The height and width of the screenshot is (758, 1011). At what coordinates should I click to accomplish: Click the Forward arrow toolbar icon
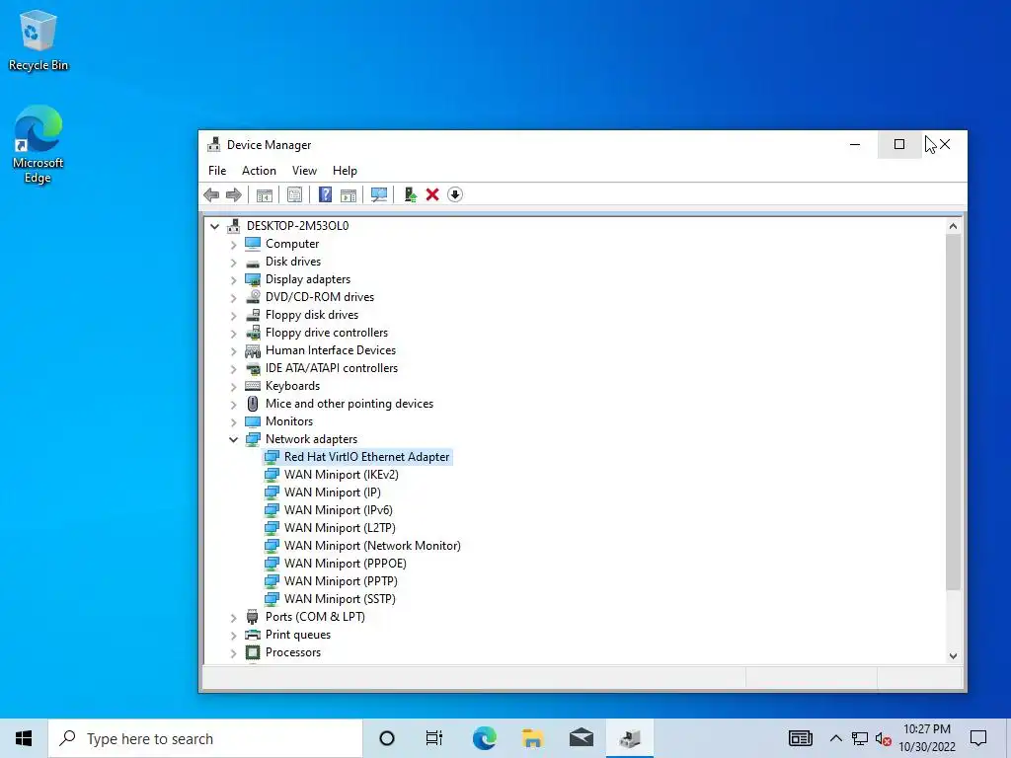coord(233,194)
